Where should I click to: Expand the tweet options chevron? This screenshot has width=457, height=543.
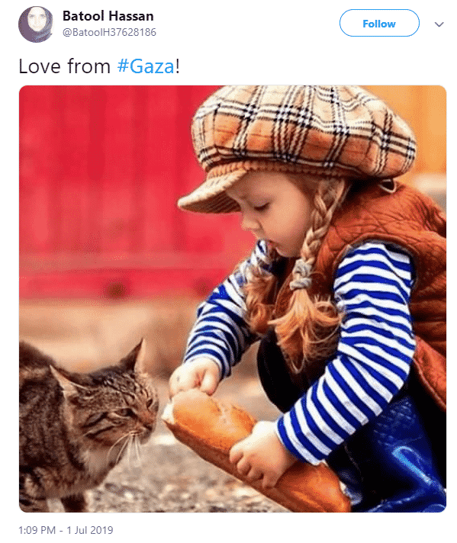439,24
